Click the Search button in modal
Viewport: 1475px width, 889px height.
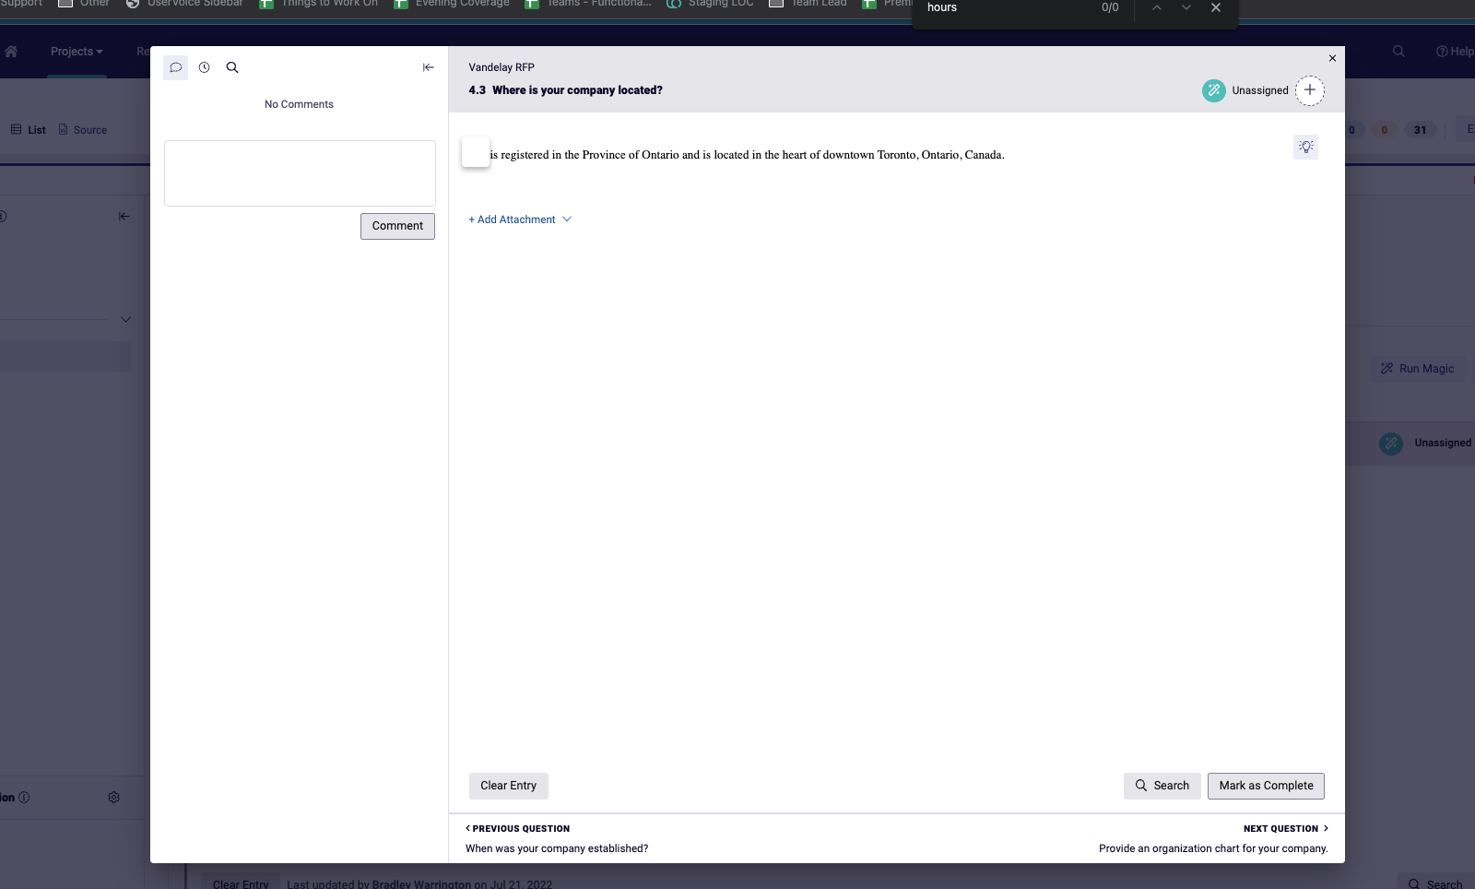tap(1162, 786)
